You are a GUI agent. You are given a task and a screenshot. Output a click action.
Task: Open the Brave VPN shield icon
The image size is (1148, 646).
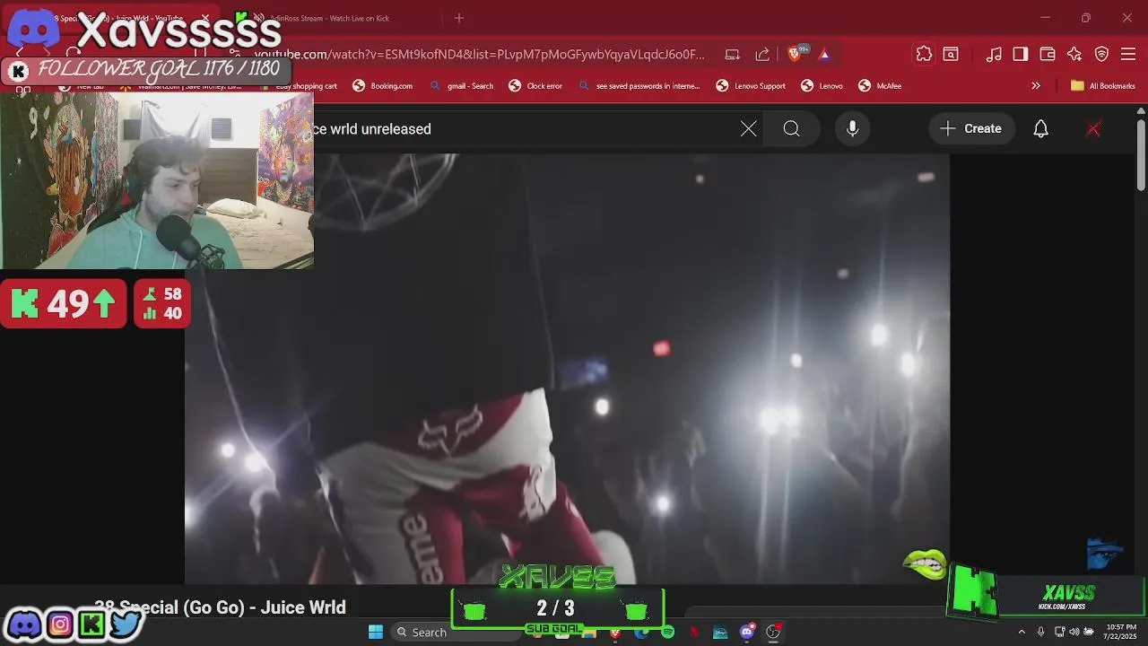click(1101, 54)
